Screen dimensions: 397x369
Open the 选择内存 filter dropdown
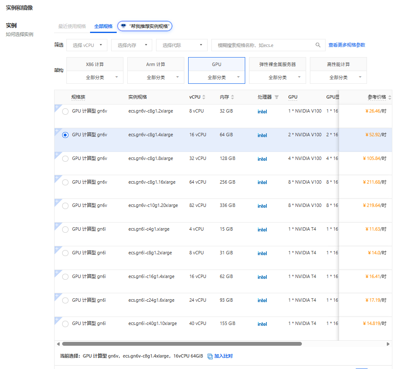[131, 45]
